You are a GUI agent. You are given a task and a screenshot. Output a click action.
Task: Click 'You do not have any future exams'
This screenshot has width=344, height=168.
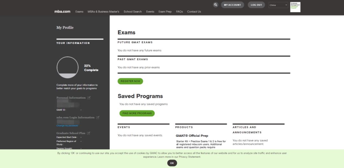pyautogui.click(x=139, y=50)
